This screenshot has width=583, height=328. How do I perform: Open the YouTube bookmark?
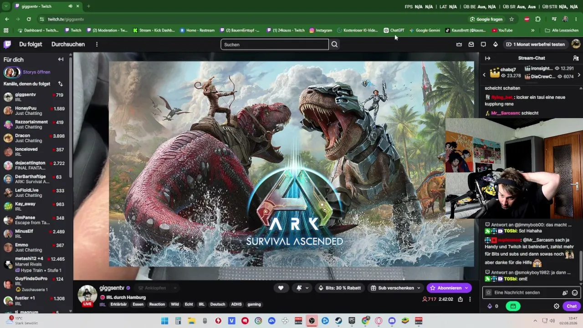[x=502, y=31]
